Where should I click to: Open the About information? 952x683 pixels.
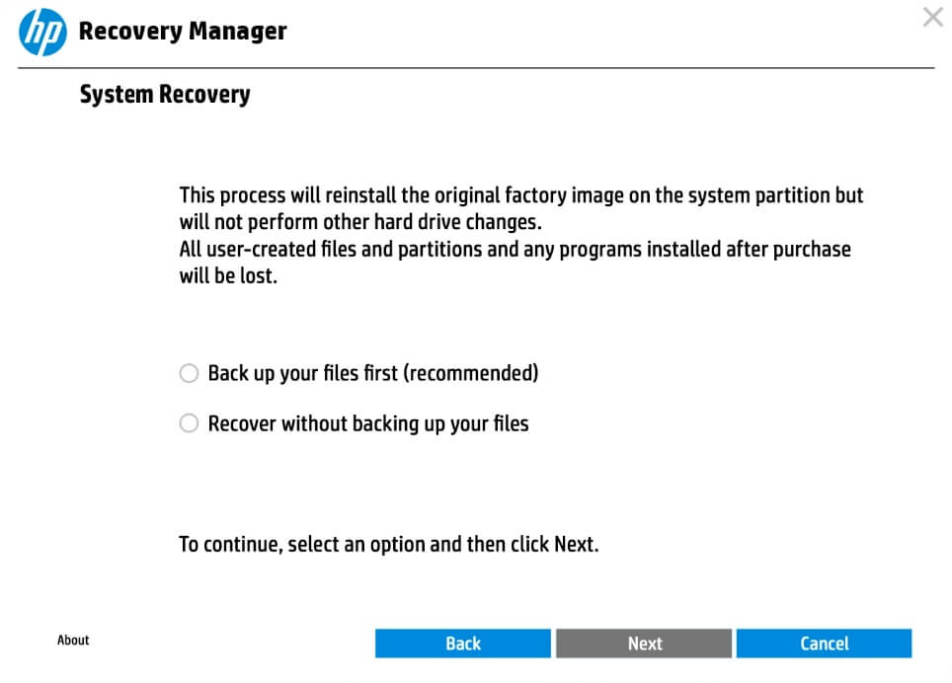pos(72,640)
